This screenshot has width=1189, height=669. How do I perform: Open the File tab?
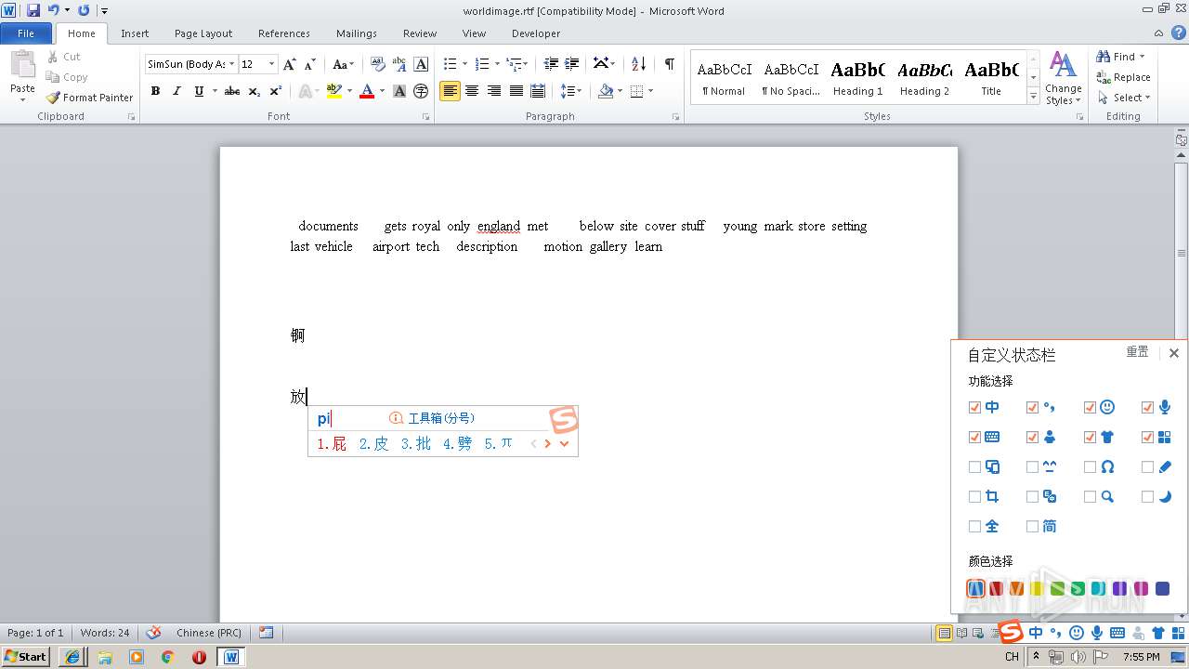point(26,33)
